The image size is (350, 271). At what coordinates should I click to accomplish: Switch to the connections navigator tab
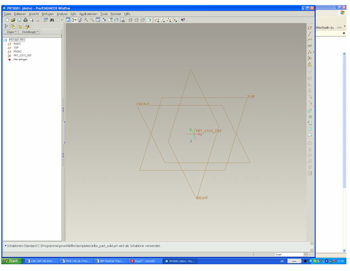[x=27, y=27]
